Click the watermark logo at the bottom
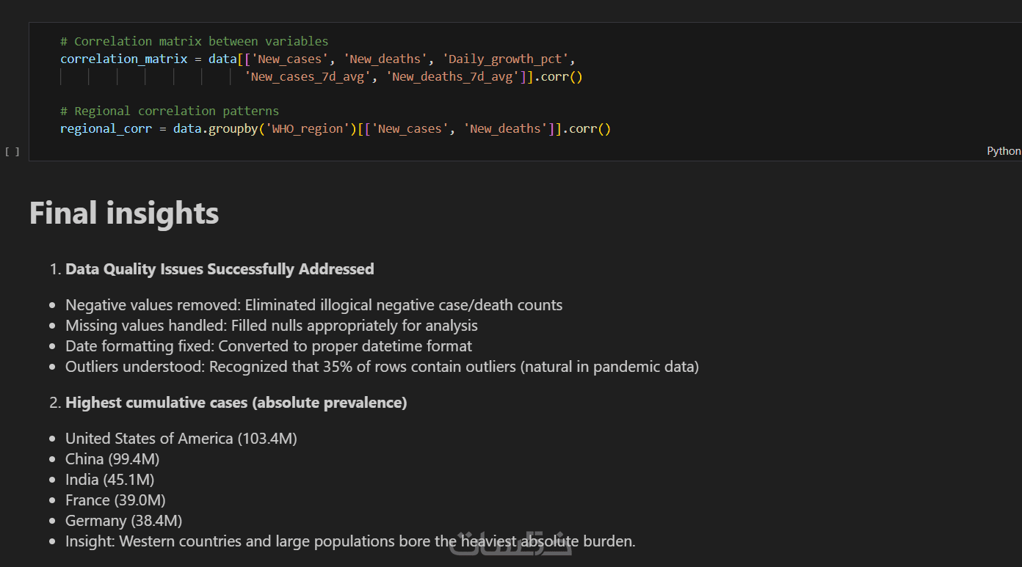Image resolution: width=1022 pixels, height=567 pixels. [512, 543]
